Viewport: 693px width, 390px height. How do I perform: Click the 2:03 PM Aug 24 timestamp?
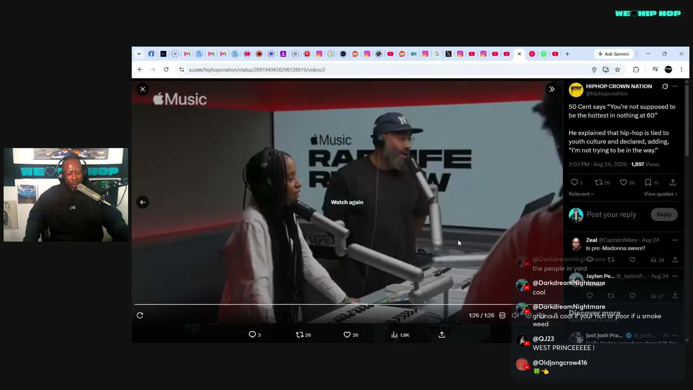(598, 164)
